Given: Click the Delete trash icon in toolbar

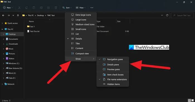Looking at the screenshot, I should tap(56, 8).
